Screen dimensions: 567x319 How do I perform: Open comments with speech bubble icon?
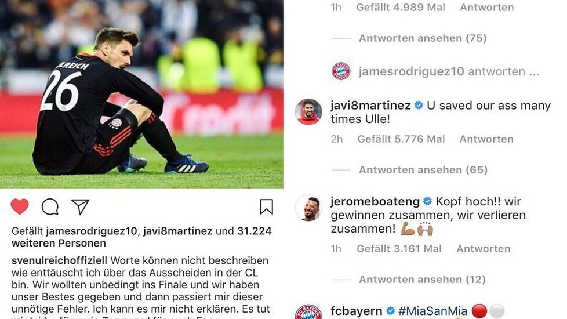(x=50, y=207)
